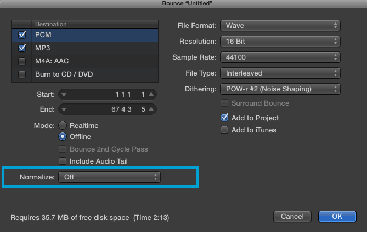Enable the M4A: AAC destination
The image size is (367, 232).
click(x=22, y=61)
